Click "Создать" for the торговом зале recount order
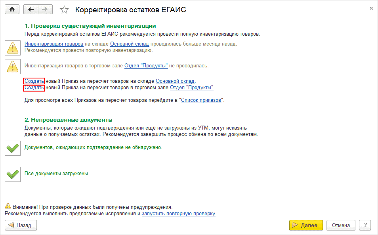The image size is (378, 235). (x=34, y=87)
